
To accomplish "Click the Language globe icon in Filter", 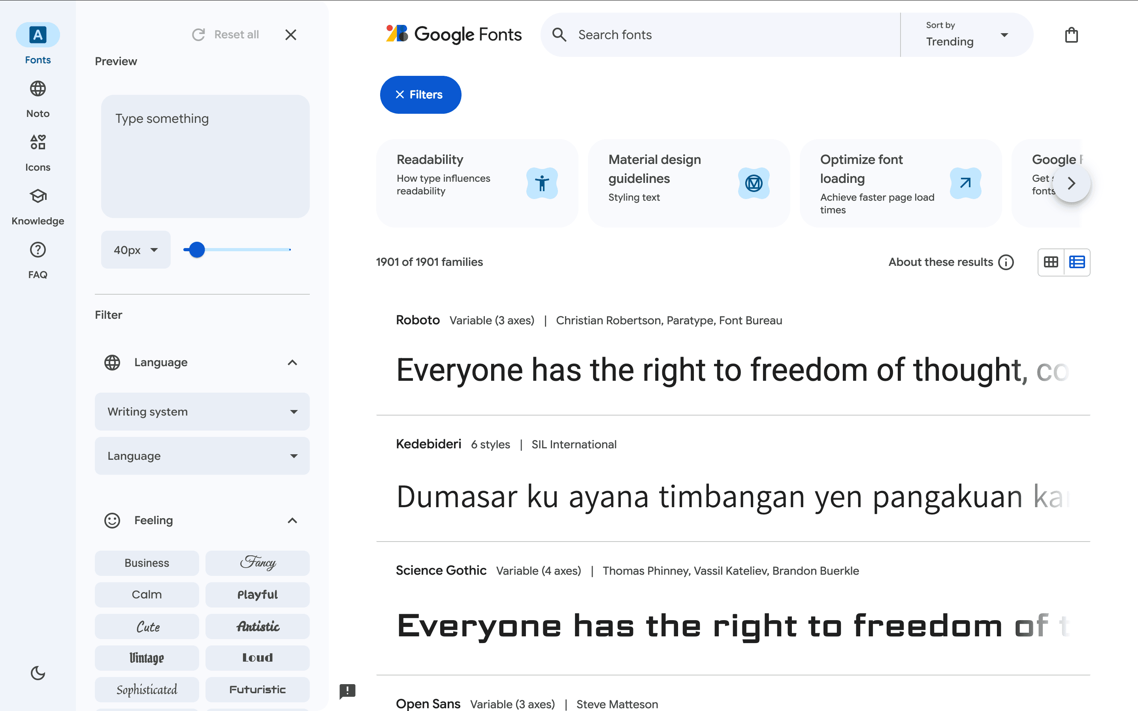I will [112, 363].
